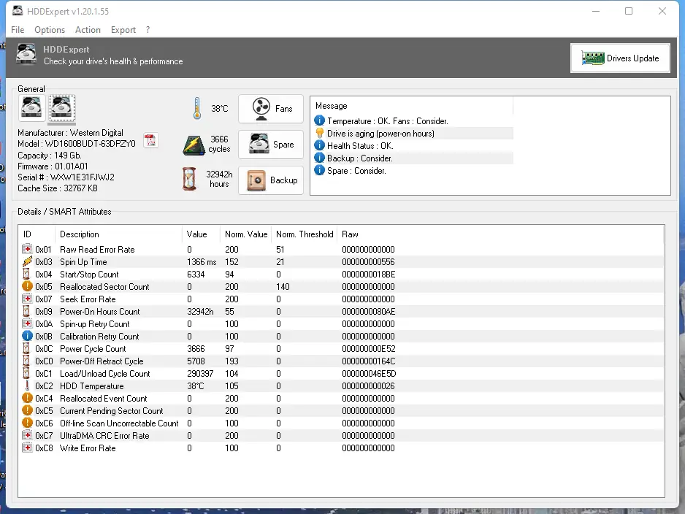The image size is (685, 514).
Task: Click the Seek Error Rate row icon
Action: [27, 299]
